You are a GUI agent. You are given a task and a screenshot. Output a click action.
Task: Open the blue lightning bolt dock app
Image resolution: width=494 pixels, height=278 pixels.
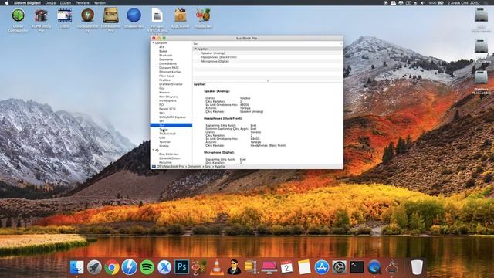tap(129, 267)
